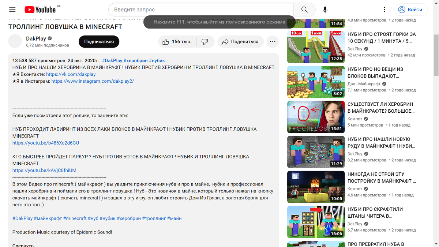The width and height of the screenshot is (439, 247).
Task: Click the Поделиться share button
Action: pyautogui.click(x=240, y=42)
